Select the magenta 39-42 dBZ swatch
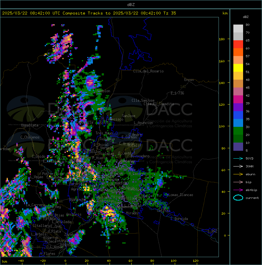Screen dimensions: 262x265 [x=238, y=99]
